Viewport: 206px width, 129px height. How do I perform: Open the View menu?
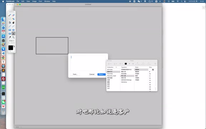tap(28, 1)
